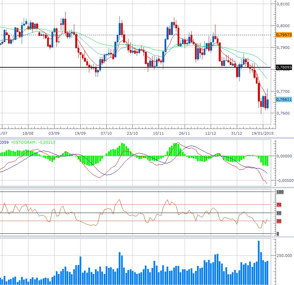Click the 250.000 volume scale label
The height and width of the screenshot is (285, 294).
click(x=284, y=256)
